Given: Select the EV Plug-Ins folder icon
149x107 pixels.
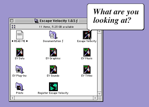Looking at the screenshot, I should (20, 69).
